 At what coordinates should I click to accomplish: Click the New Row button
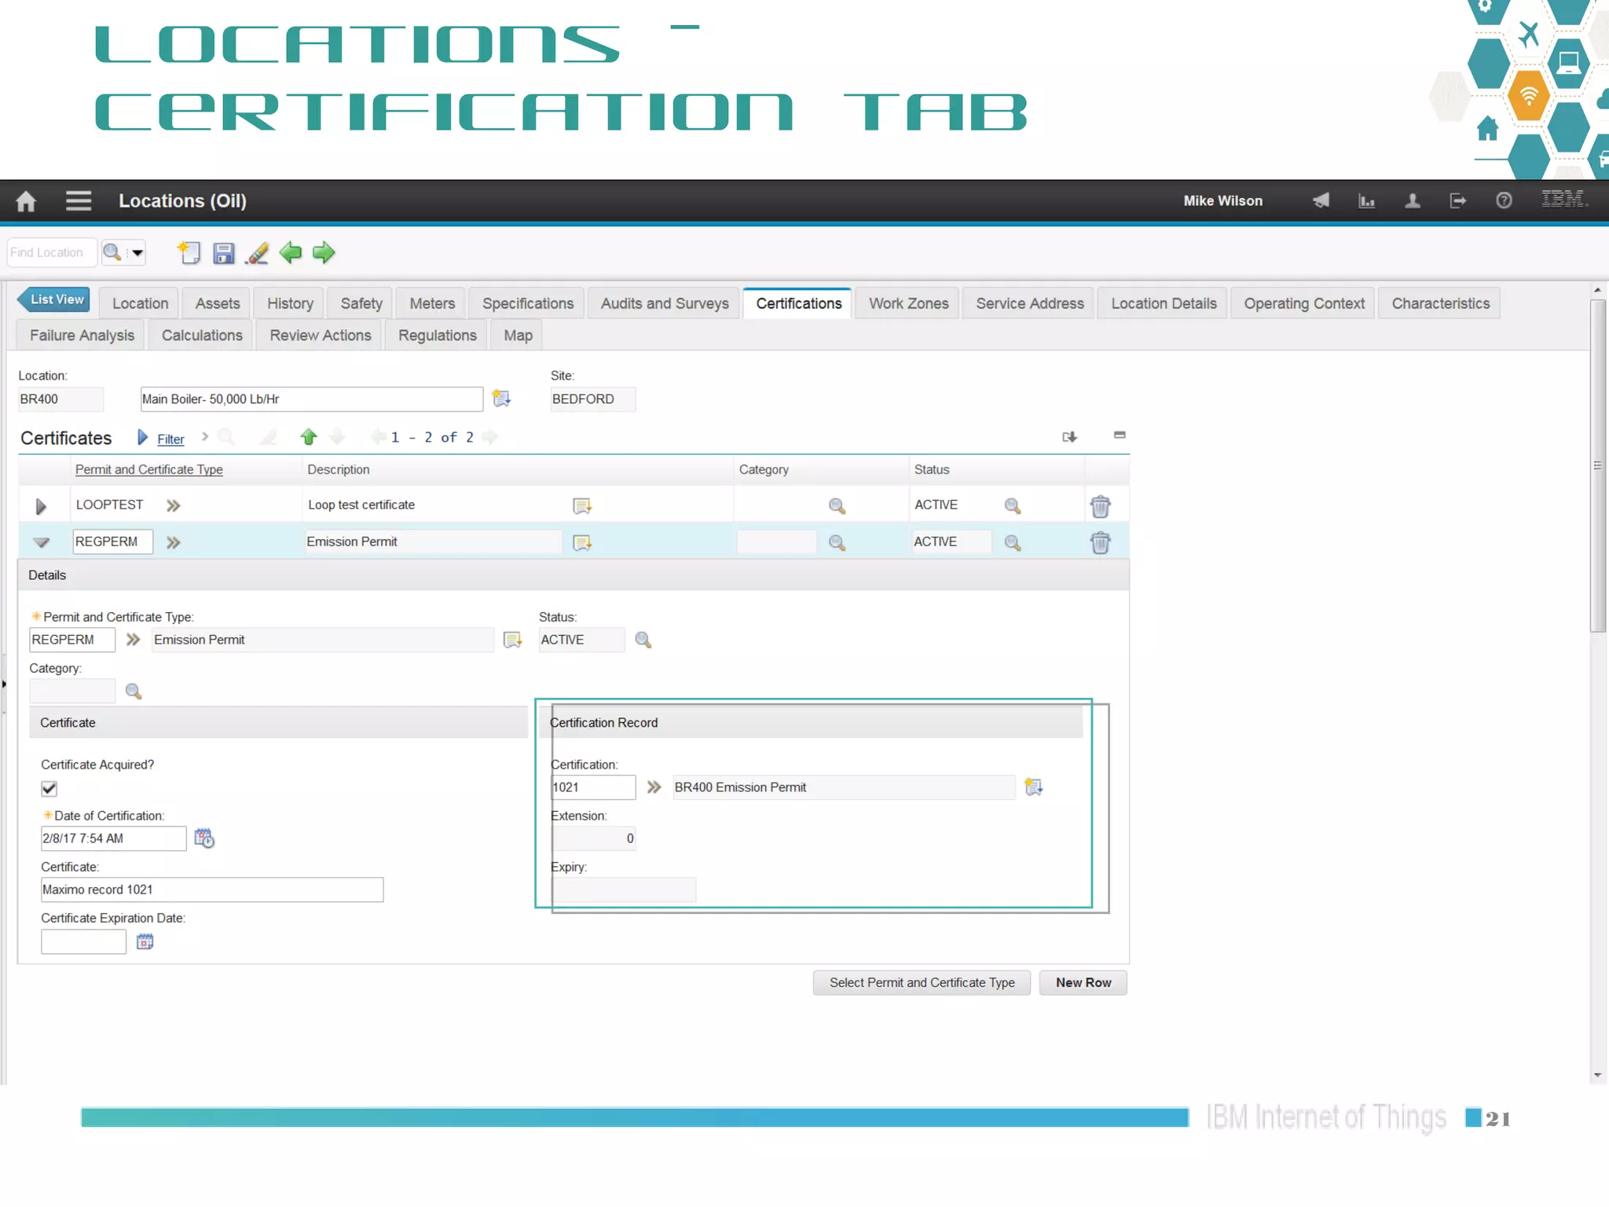pyautogui.click(x=1083, y=983)
